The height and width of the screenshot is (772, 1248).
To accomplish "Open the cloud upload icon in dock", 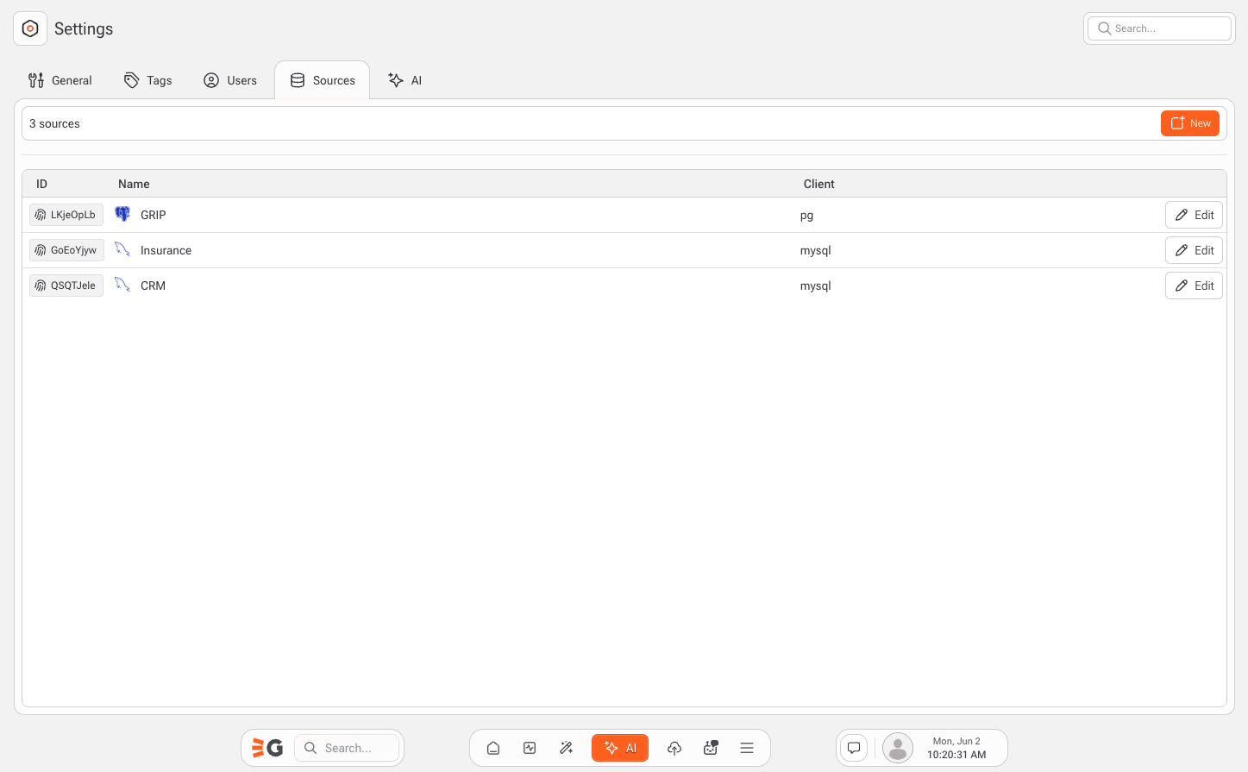I will [x=674, y=748].
